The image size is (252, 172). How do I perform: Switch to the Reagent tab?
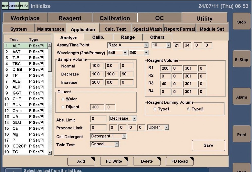click(70, 18)
